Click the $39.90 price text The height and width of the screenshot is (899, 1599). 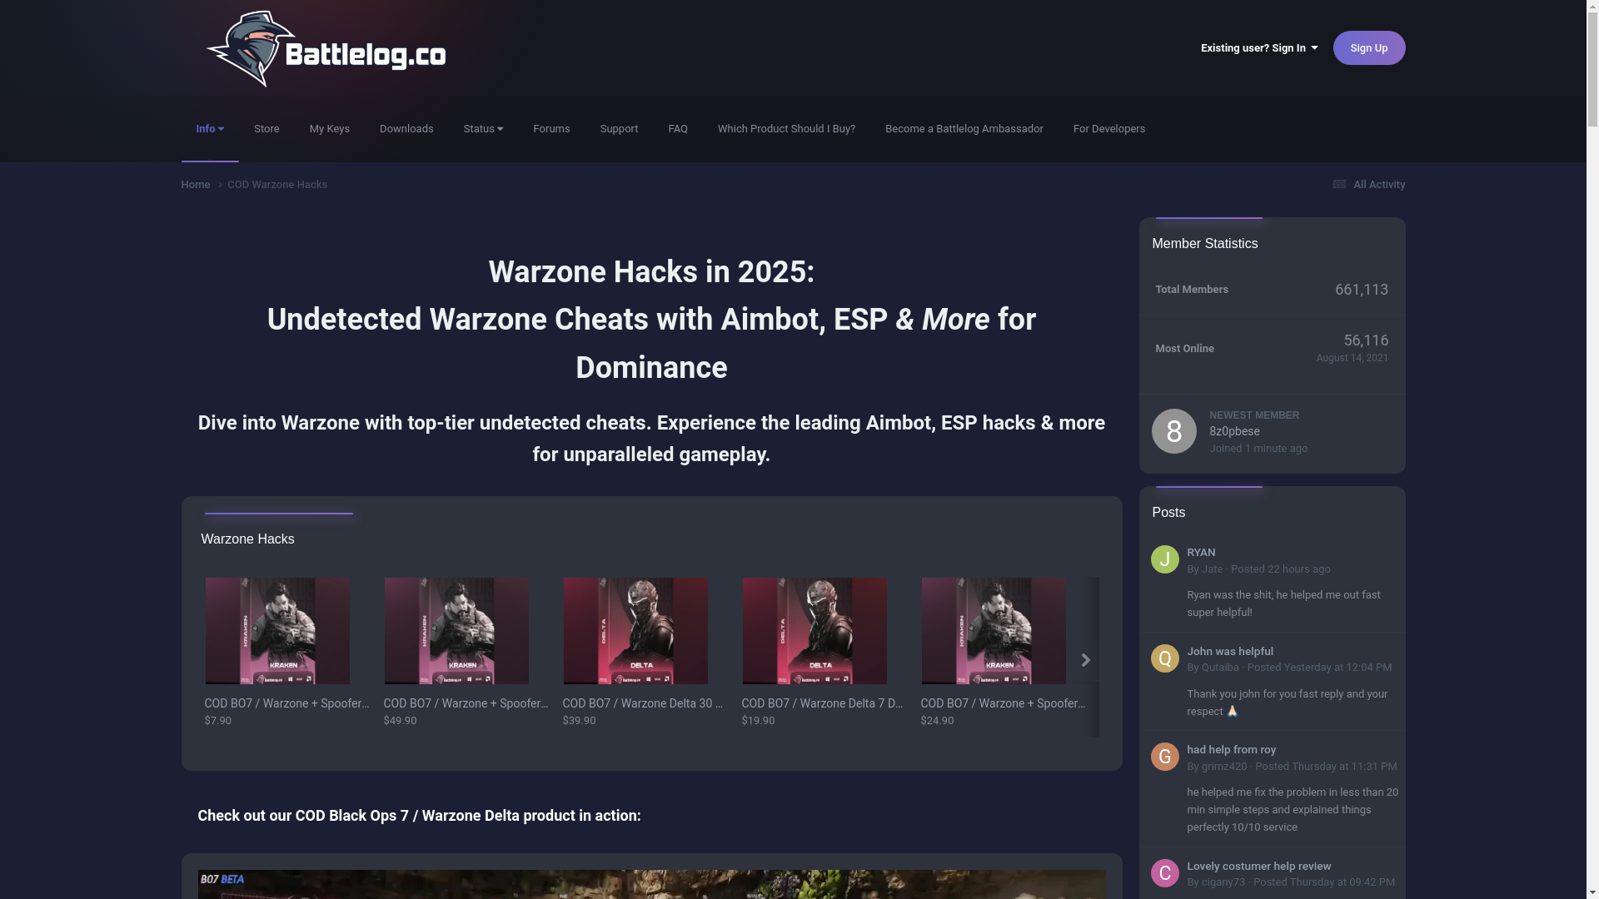point(579,721)
